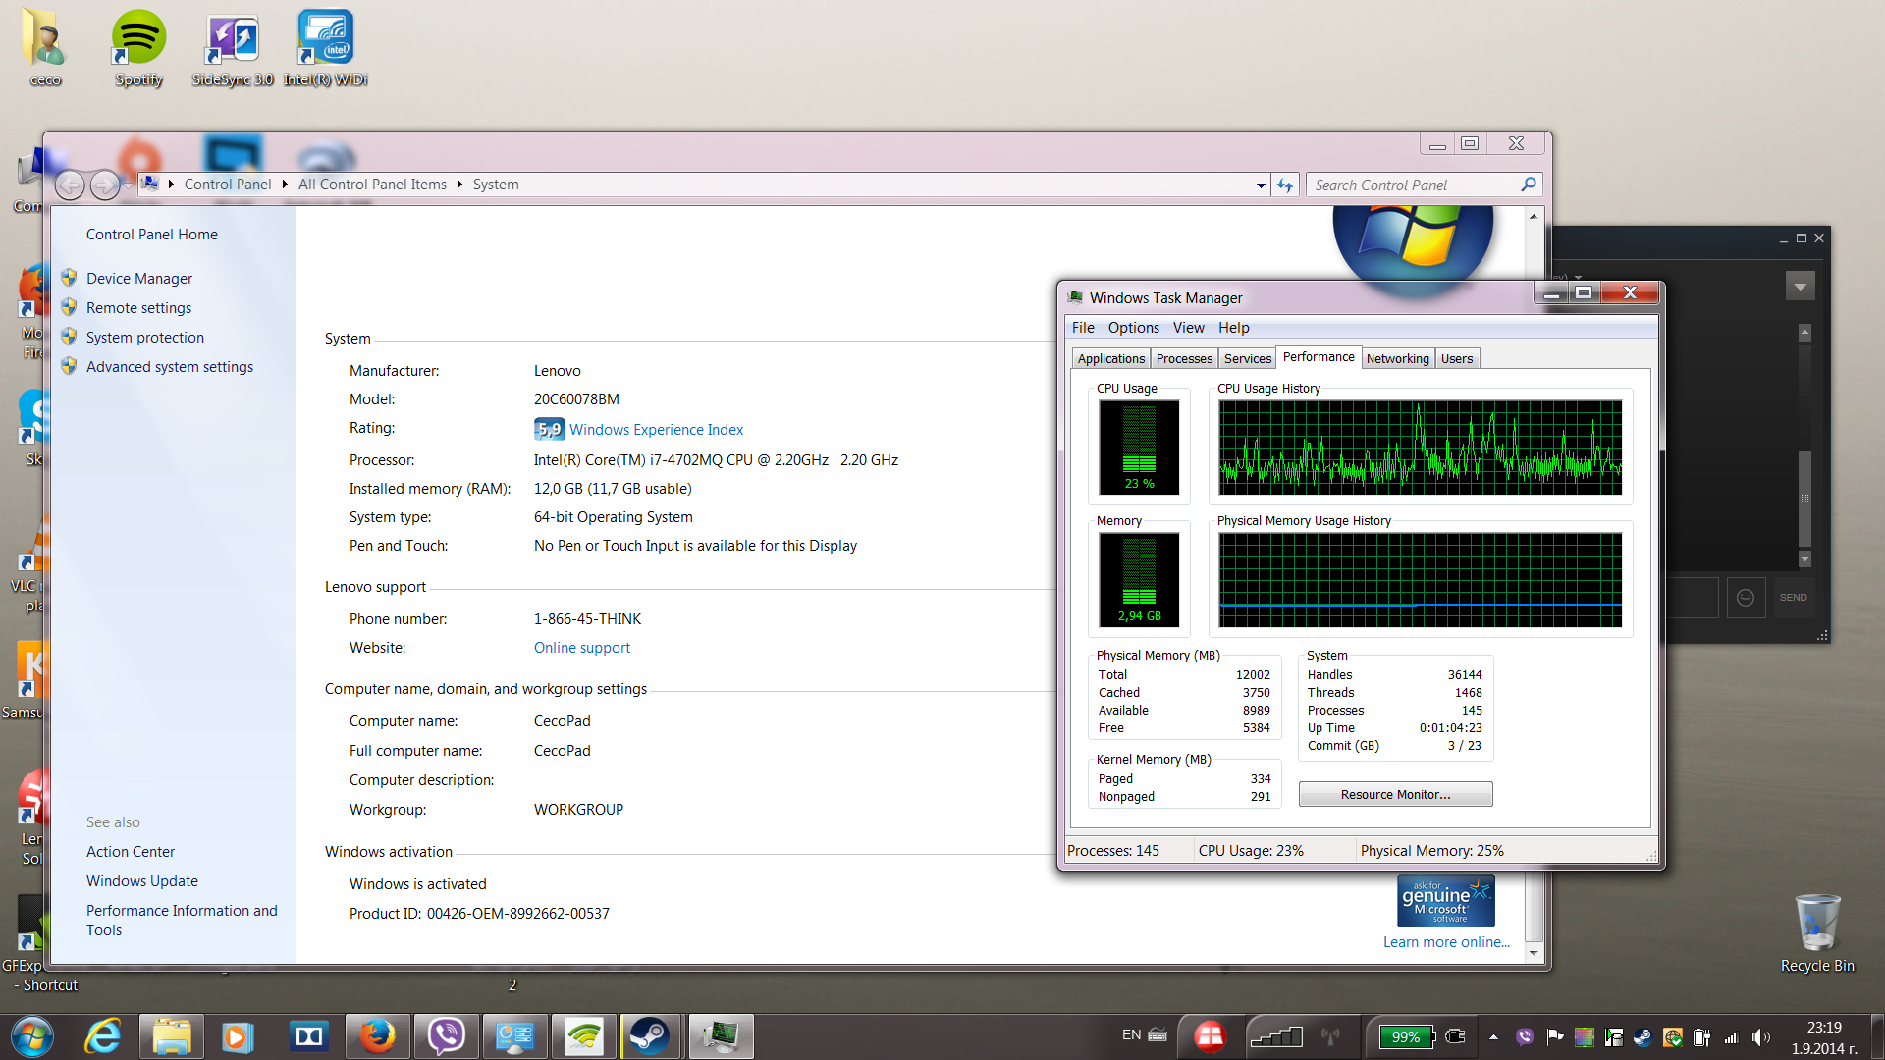Switch to the Processes tab
Screen dimensions: 1885x1060
click(x=1184, y=359)
